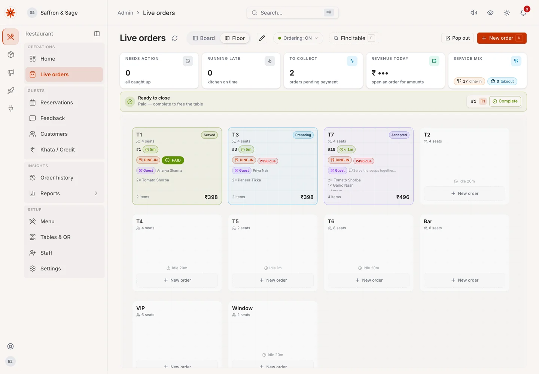Complete the paid order #1
539x374 pixels.
point(505,101)
